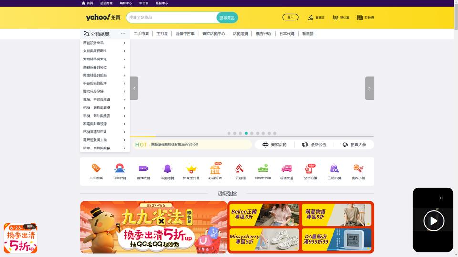Open the 廣告小舖 AD magnifier icon

point(358,168)
